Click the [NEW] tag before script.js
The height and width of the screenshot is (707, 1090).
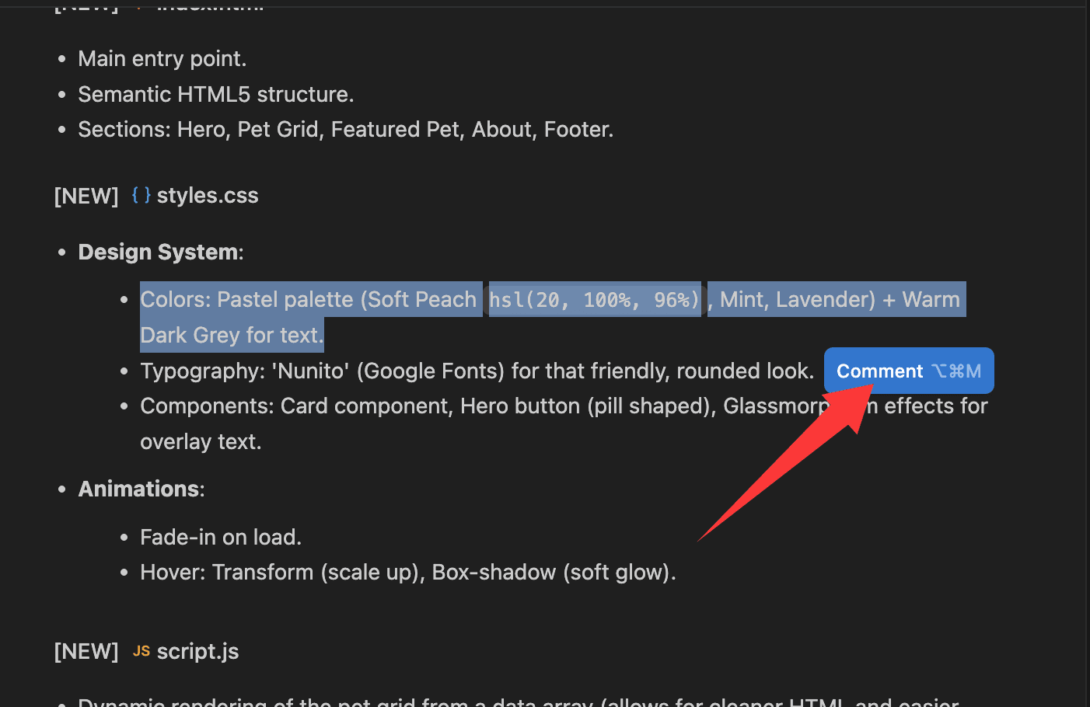click(86, 651)
